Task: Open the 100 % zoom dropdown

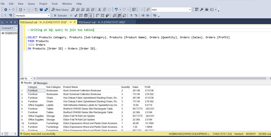Action: pos(31,79)
